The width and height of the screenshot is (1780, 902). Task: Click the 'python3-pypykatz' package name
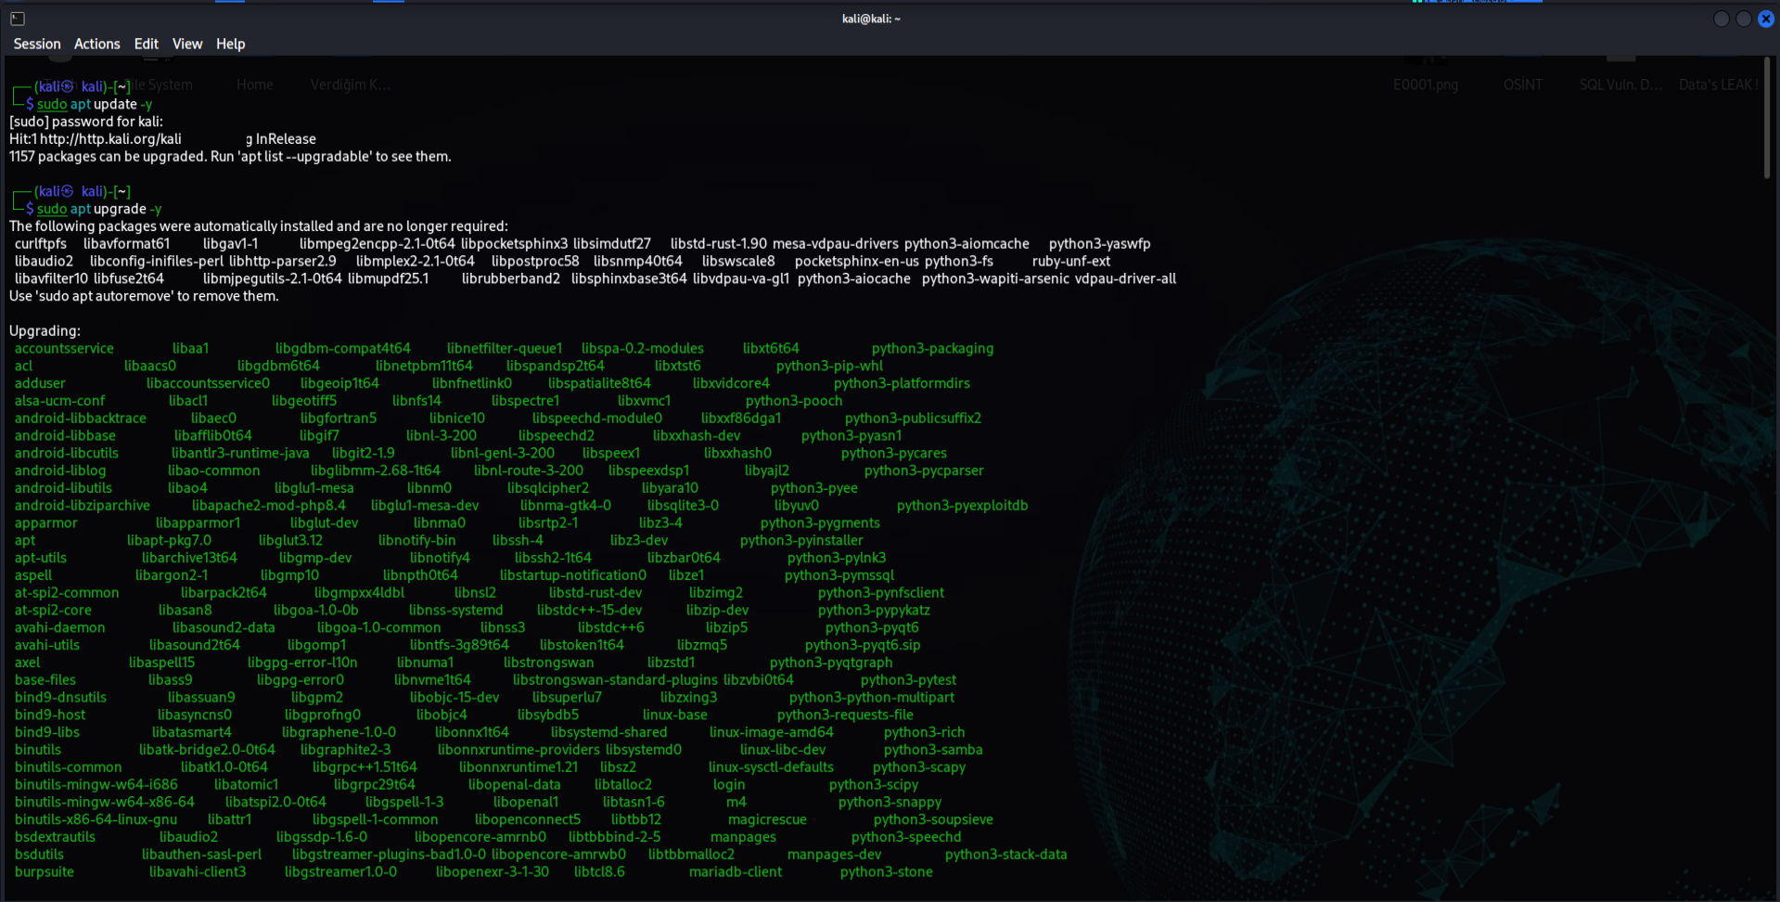(x=874, y=610)
